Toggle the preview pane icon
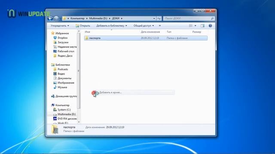275x154 pixels. [x=202, y=26]
